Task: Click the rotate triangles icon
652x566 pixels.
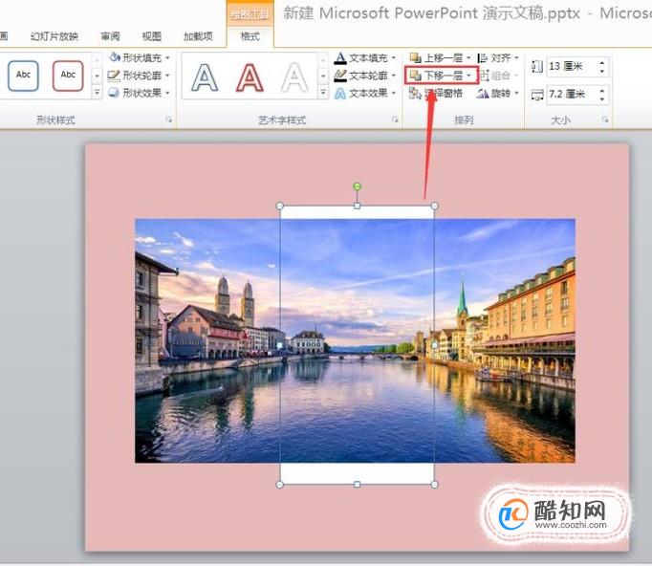Action: [483, 93]
